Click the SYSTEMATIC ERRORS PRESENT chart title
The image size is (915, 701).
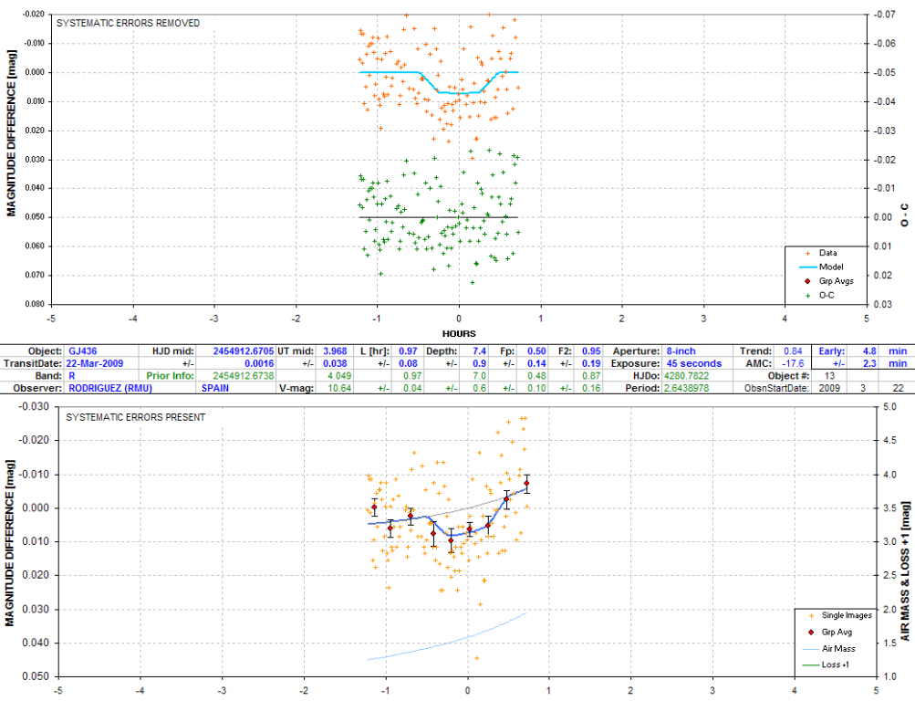tap(134, 417)
